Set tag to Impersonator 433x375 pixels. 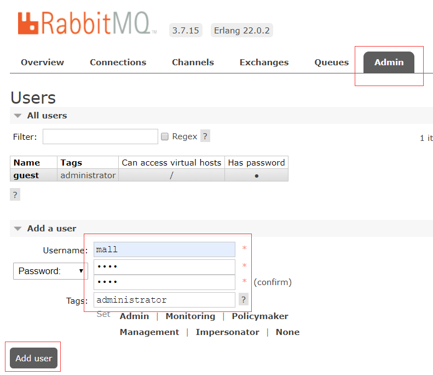point(227,332)
